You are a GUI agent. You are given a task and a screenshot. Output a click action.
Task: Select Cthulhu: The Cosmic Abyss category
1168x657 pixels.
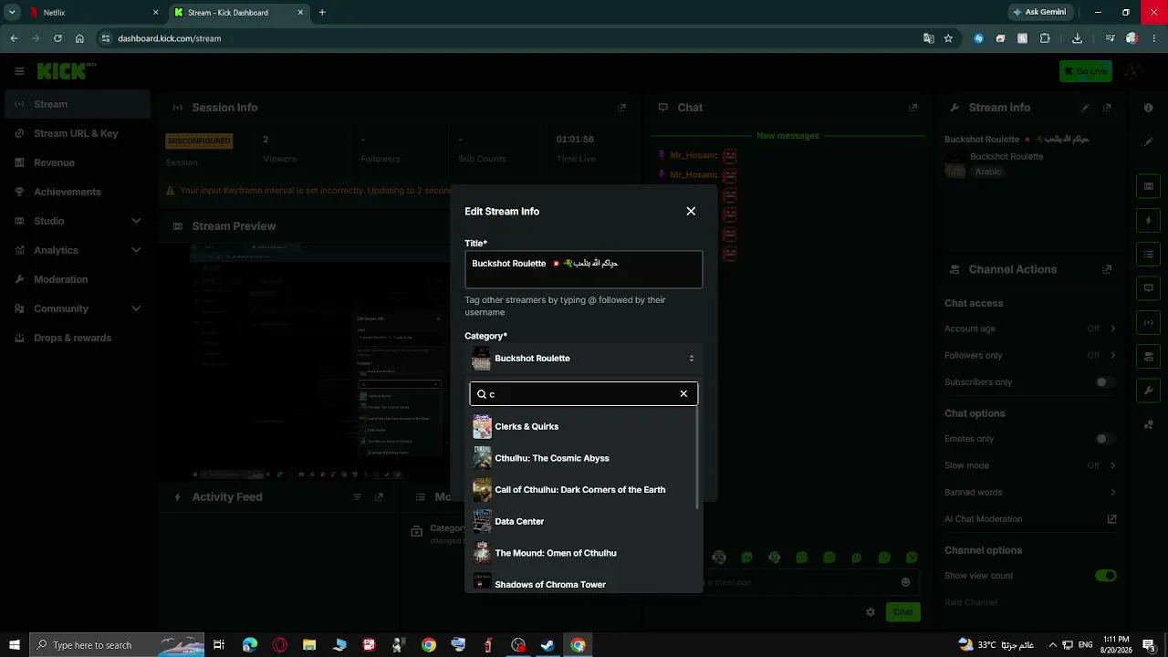tap(583, 458)
